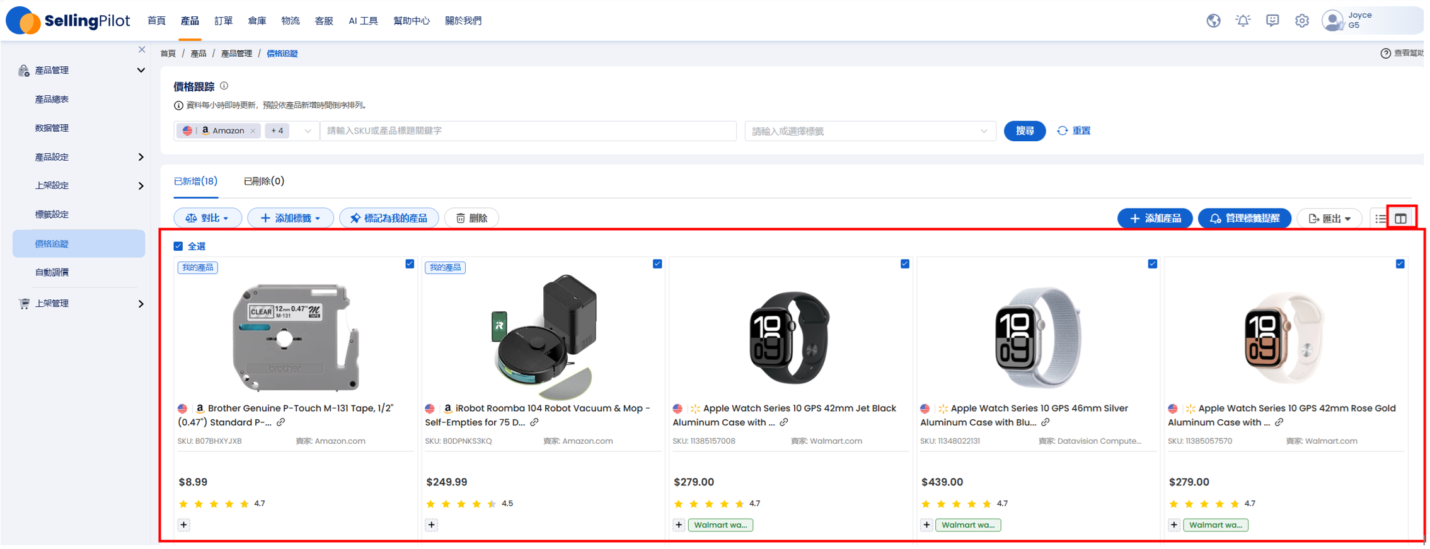Screen dimensions: 1430x549
Task: Uncheck the Apple Watch Jet Black checkbox
Action: (905, 263)
